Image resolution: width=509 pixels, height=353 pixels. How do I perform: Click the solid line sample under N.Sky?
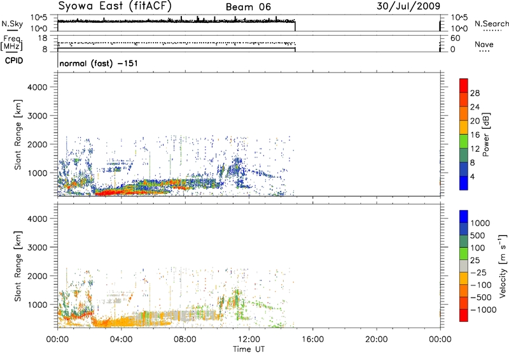pos(12,30)
